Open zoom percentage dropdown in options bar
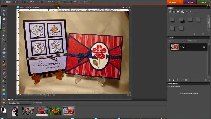Image resolution: width=211 pixels, height=119 pixels. point(20,2)
